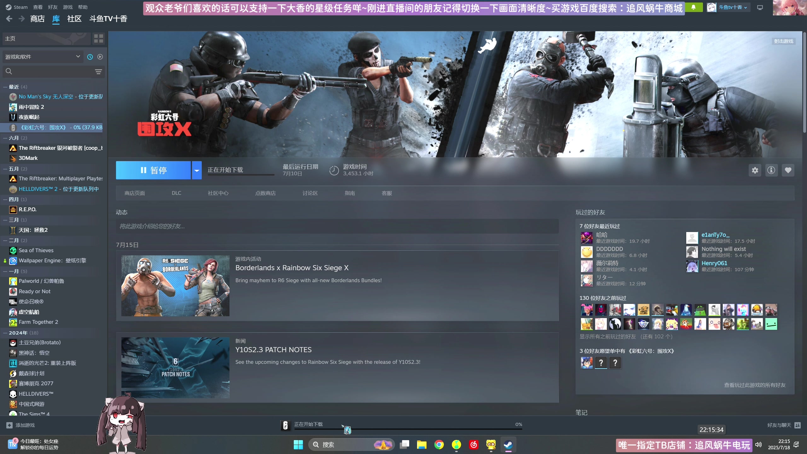
Task: Click the activity post input field
Action: point(337,226)
